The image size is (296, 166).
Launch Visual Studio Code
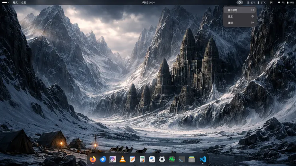pyautogui.click(x=202, y=159)
